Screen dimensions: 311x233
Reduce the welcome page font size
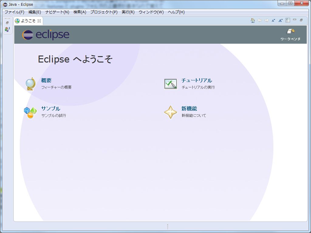273,20
